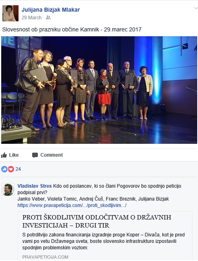View the 24 reactions count
This screenshot has height=261, width=198.
18,169
